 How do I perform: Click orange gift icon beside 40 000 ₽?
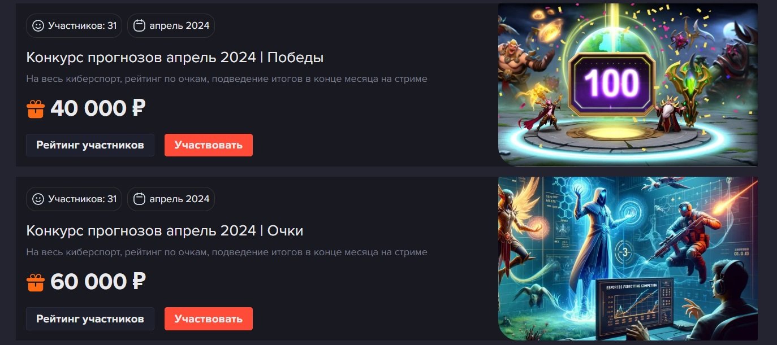[x=36, y=108]
